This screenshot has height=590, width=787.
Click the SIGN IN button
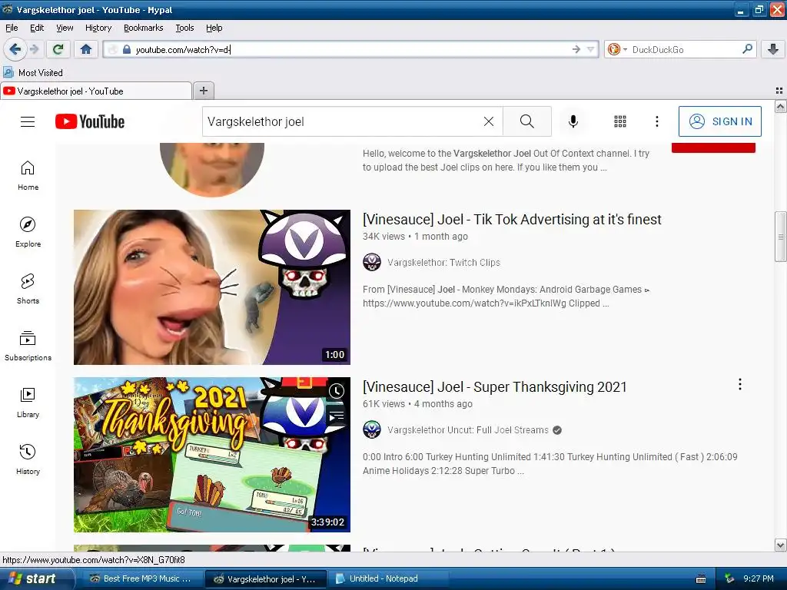click(719, 121)
